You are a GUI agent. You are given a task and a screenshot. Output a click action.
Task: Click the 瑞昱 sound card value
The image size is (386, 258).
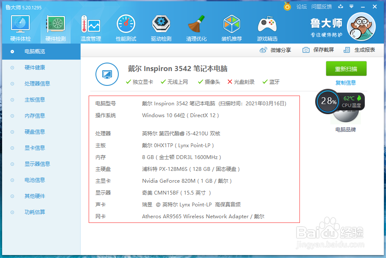tap(191, 204)
